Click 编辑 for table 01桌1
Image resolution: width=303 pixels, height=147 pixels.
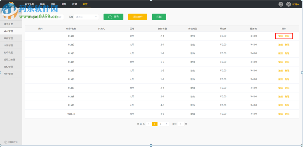280,36
